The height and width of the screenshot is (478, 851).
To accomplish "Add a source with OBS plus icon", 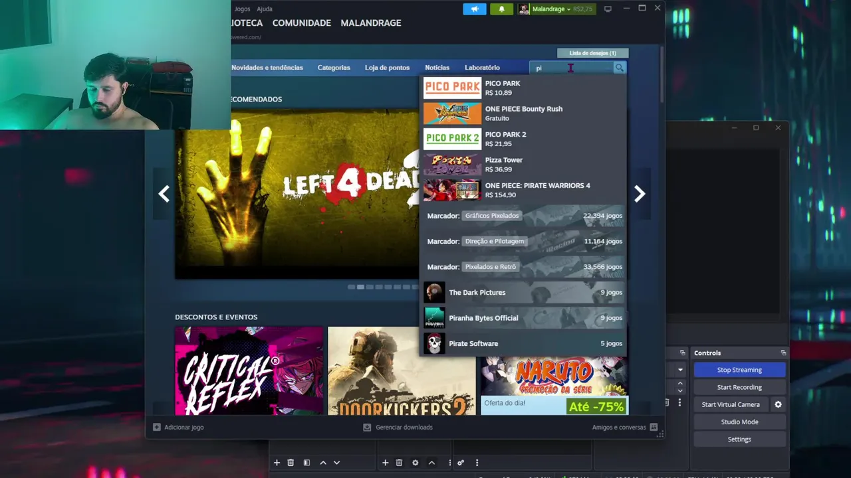I will point(385,463).
